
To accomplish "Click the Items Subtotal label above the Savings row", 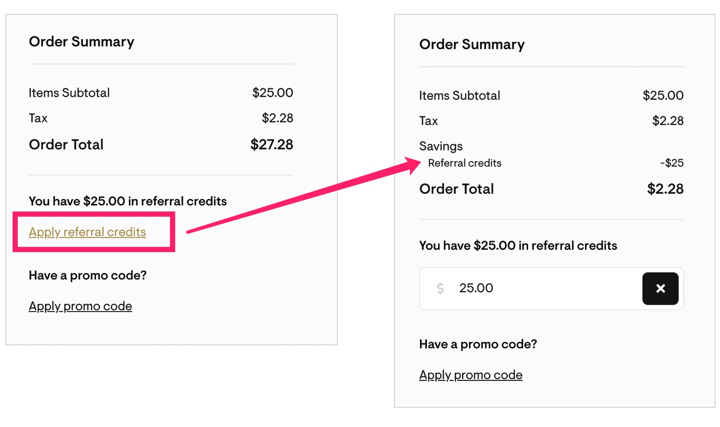I will point(459,95).
